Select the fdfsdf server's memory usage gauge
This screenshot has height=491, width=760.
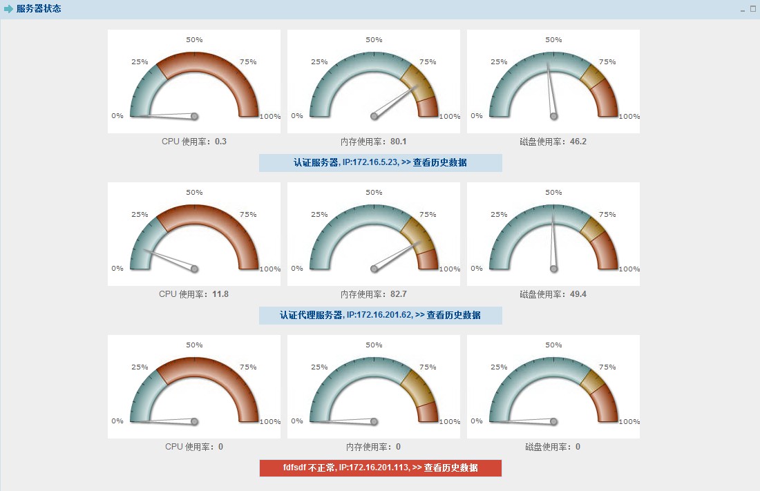pos(374,387)
